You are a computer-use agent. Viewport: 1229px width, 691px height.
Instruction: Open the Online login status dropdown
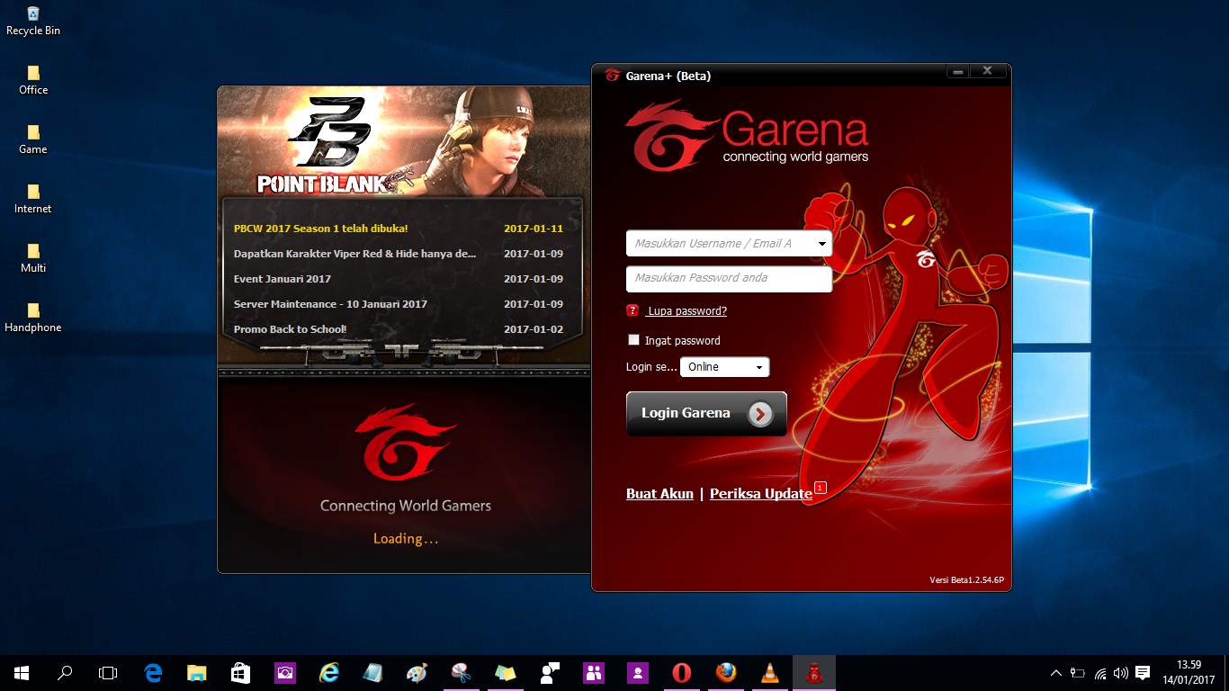pos(725,367)
